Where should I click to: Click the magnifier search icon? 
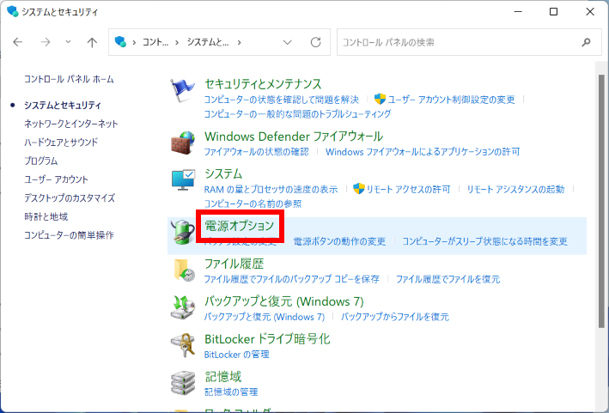click(586, 42)
